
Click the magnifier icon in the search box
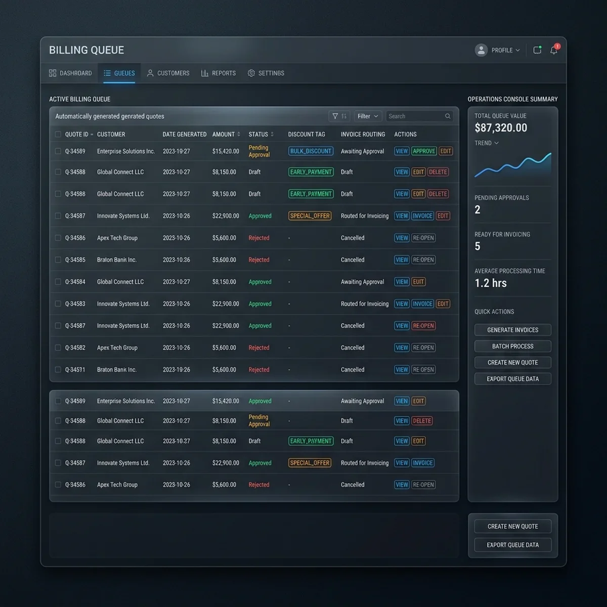[448, 116]
